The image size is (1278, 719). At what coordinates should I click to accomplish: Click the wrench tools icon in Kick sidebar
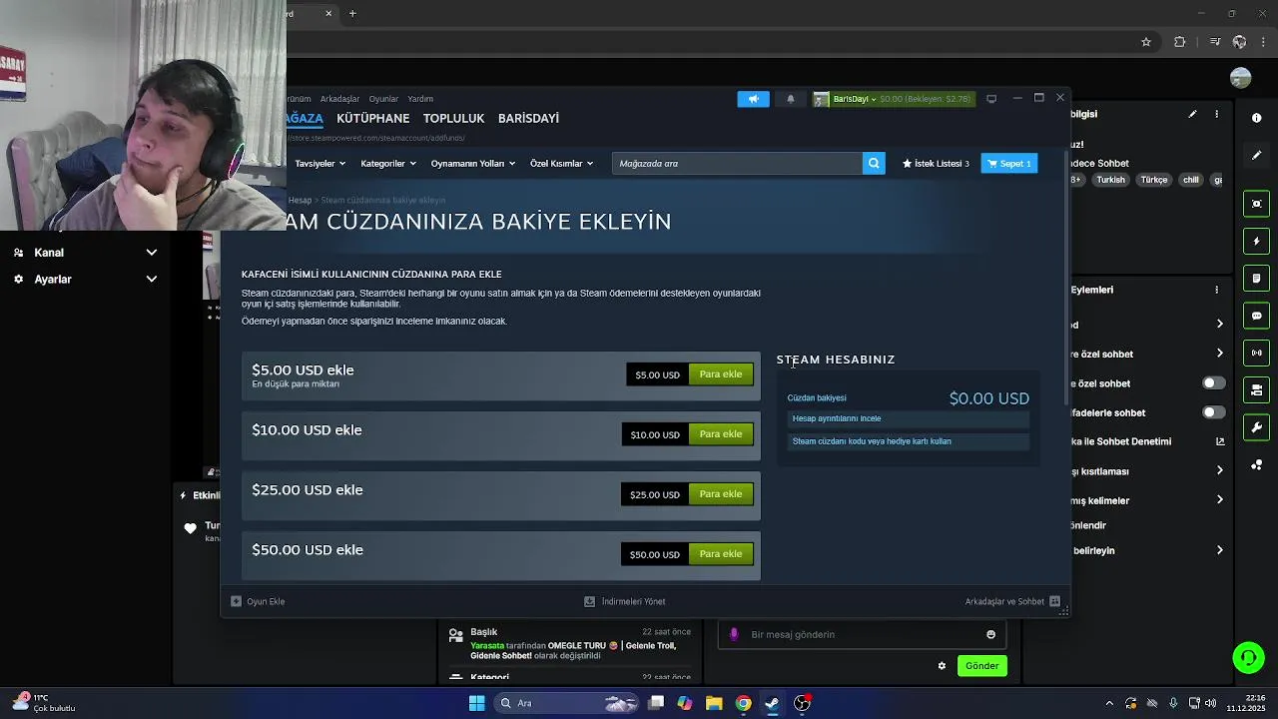tap(1256, 427)
